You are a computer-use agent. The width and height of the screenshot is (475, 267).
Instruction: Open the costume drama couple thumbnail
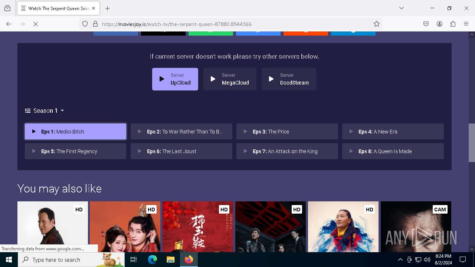[x=125, y=227]
